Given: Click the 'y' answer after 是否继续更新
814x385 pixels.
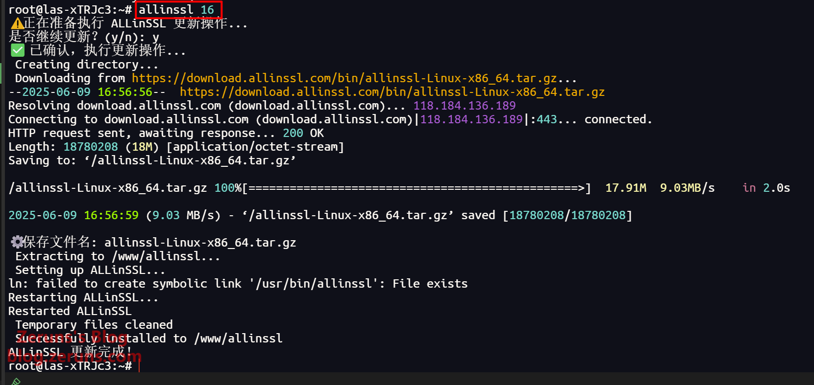Looking at the screenshot, I should (x=156, y=38).
